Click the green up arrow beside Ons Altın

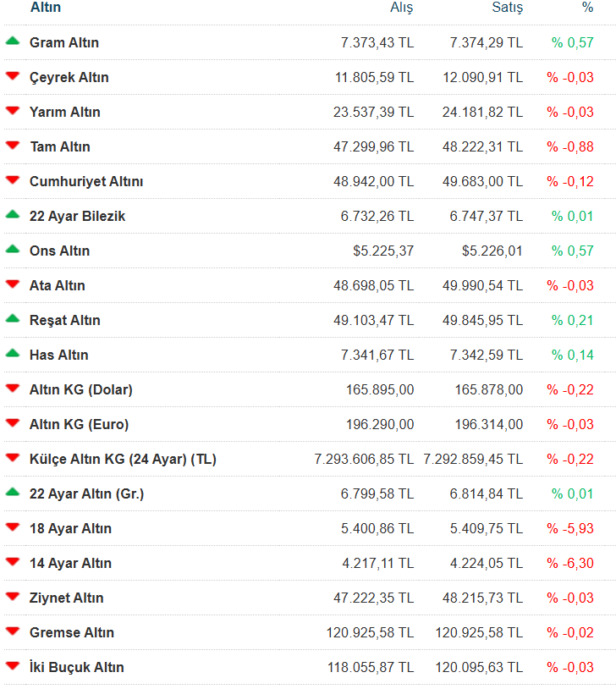(12, 249)
